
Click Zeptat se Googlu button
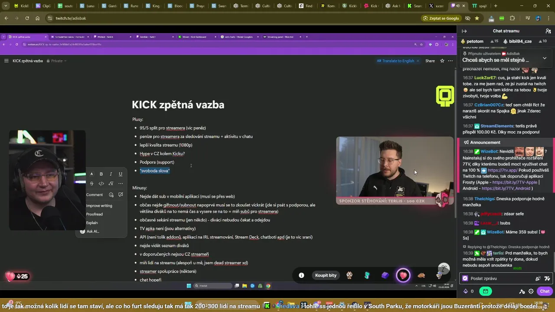tap(441, 18)
